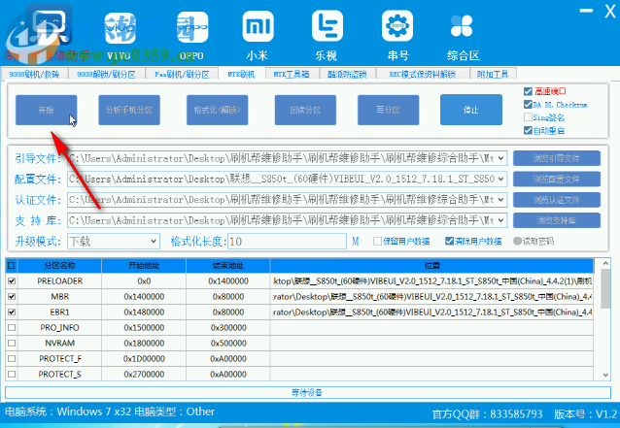Toggle the DA DL Checksum checkbox
The height and width of the screenshot is (428, 620).
(528, 104)
